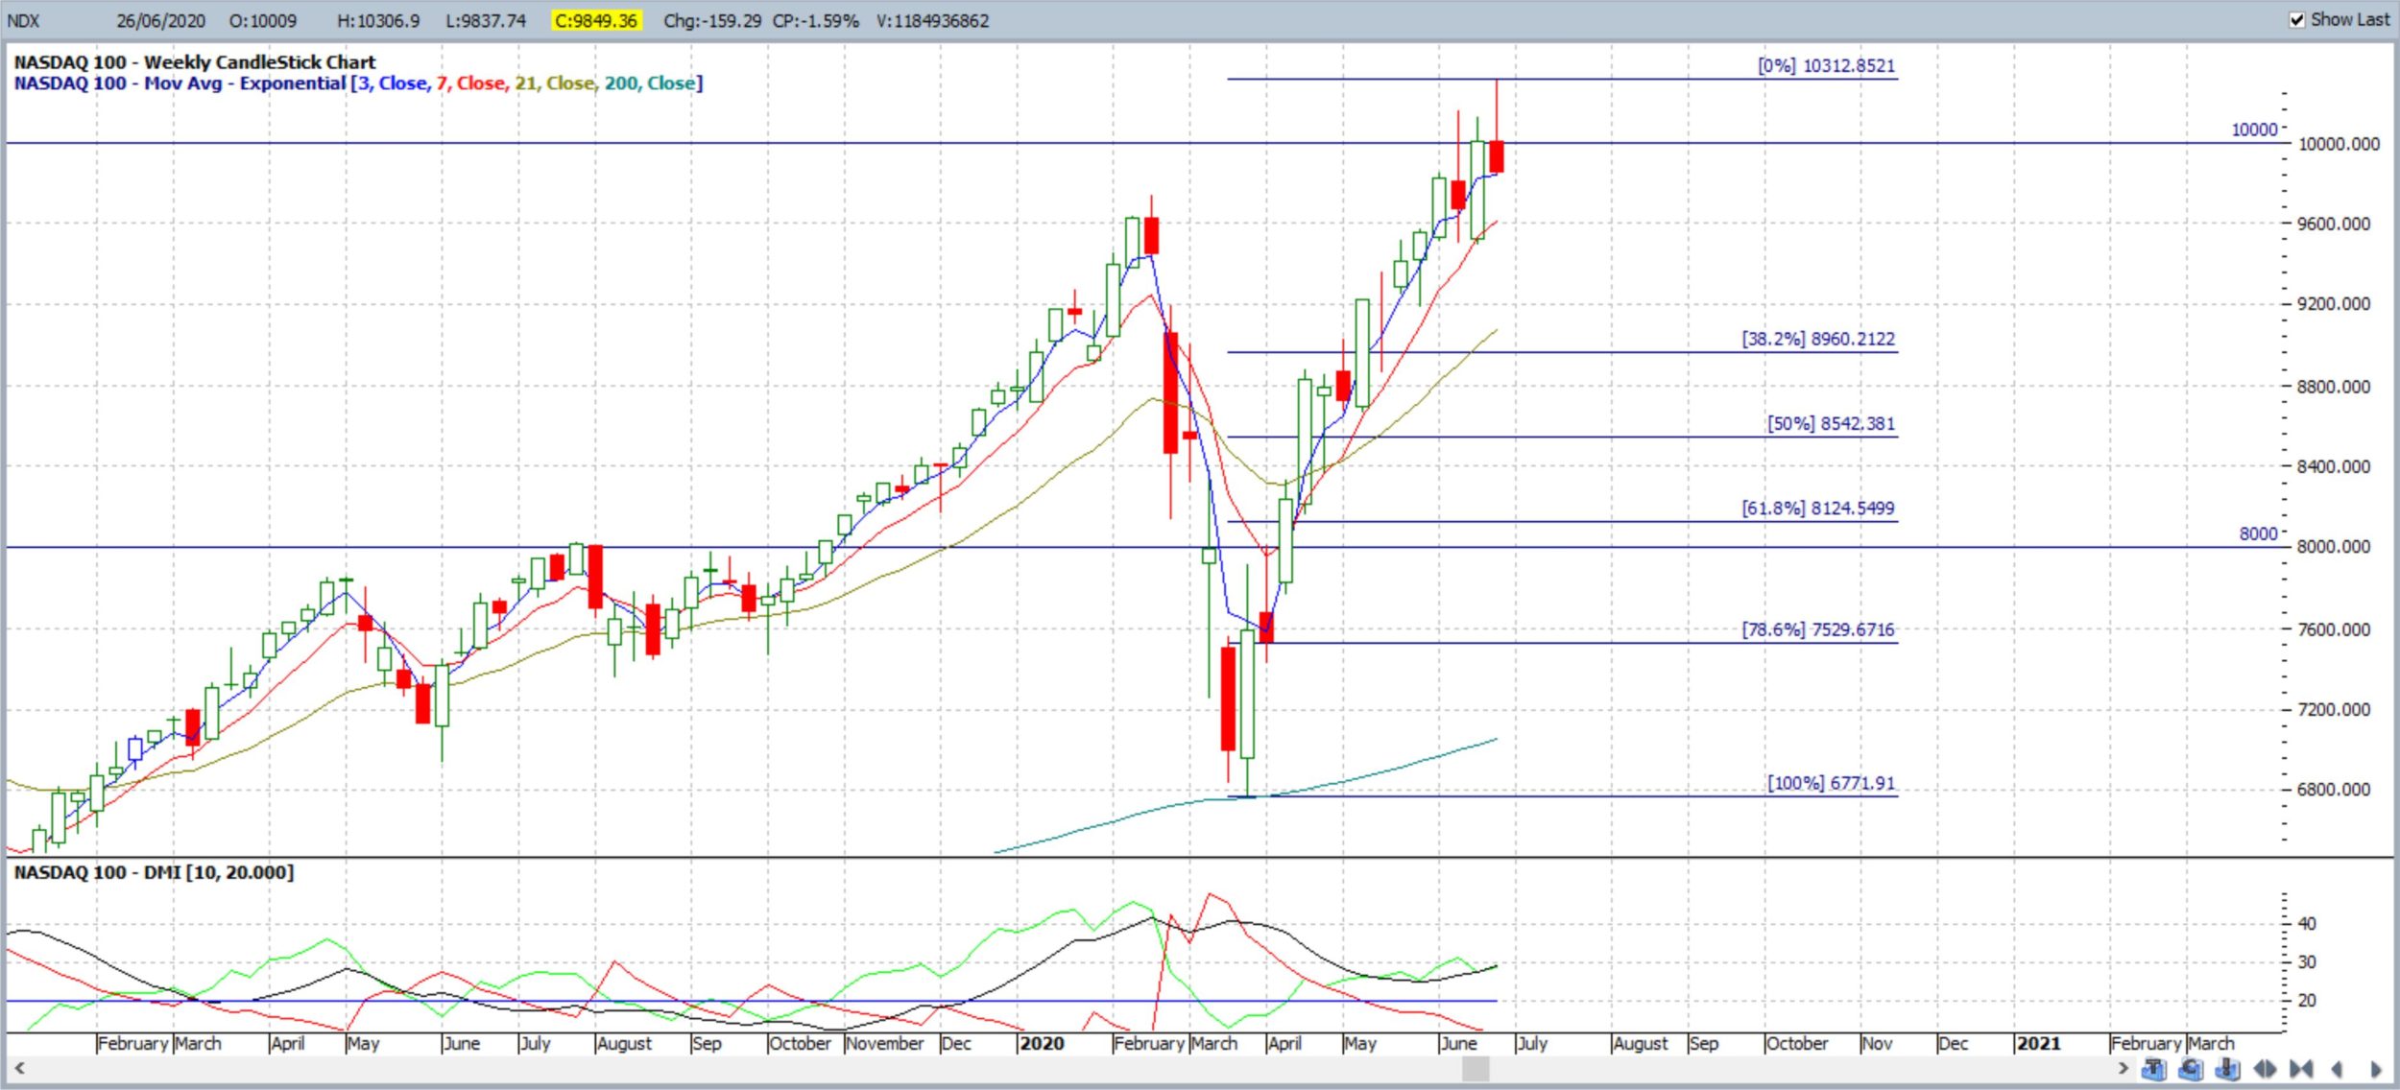Click the expand chart horizontally double-arrow icon
The image size is (2400, 1090).
click(x=2265, y=1069)
